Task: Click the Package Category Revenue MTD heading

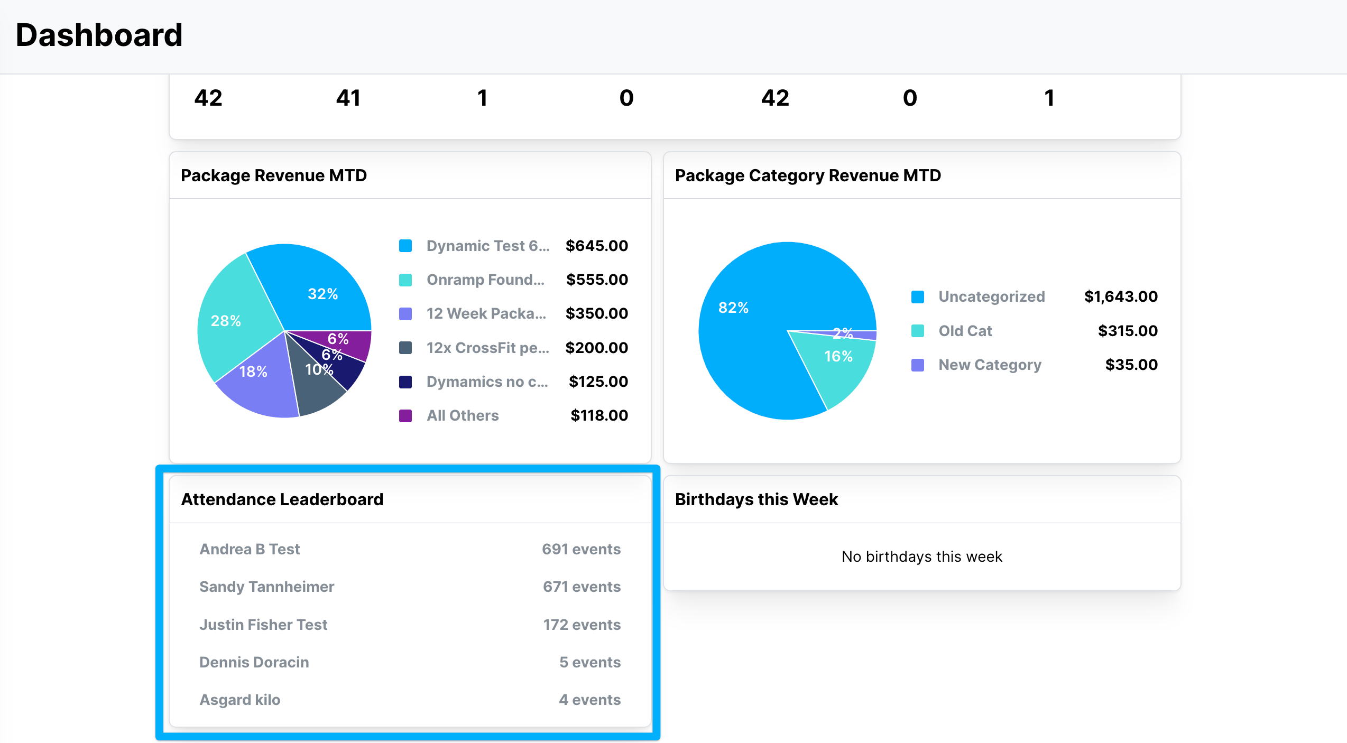Action: [808, 175]
